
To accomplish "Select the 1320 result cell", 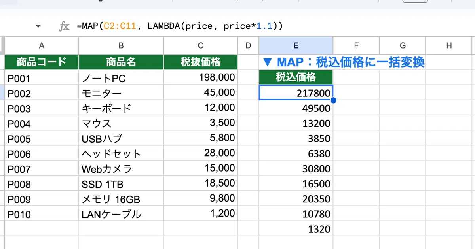I will coord(296,229).
